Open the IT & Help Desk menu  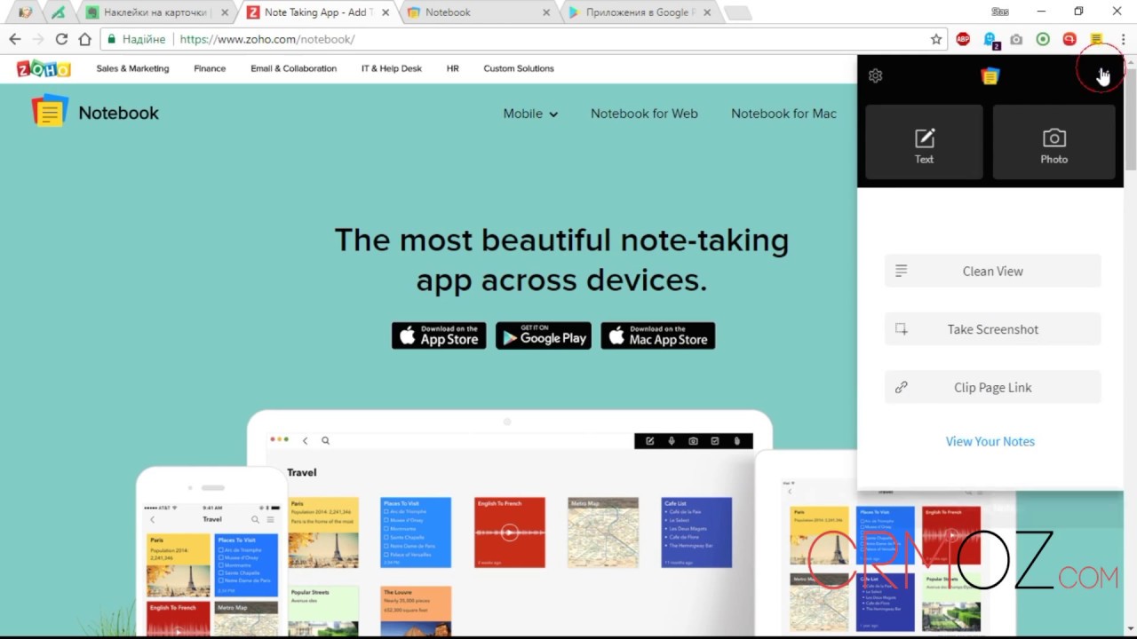[x=391, y=68]
